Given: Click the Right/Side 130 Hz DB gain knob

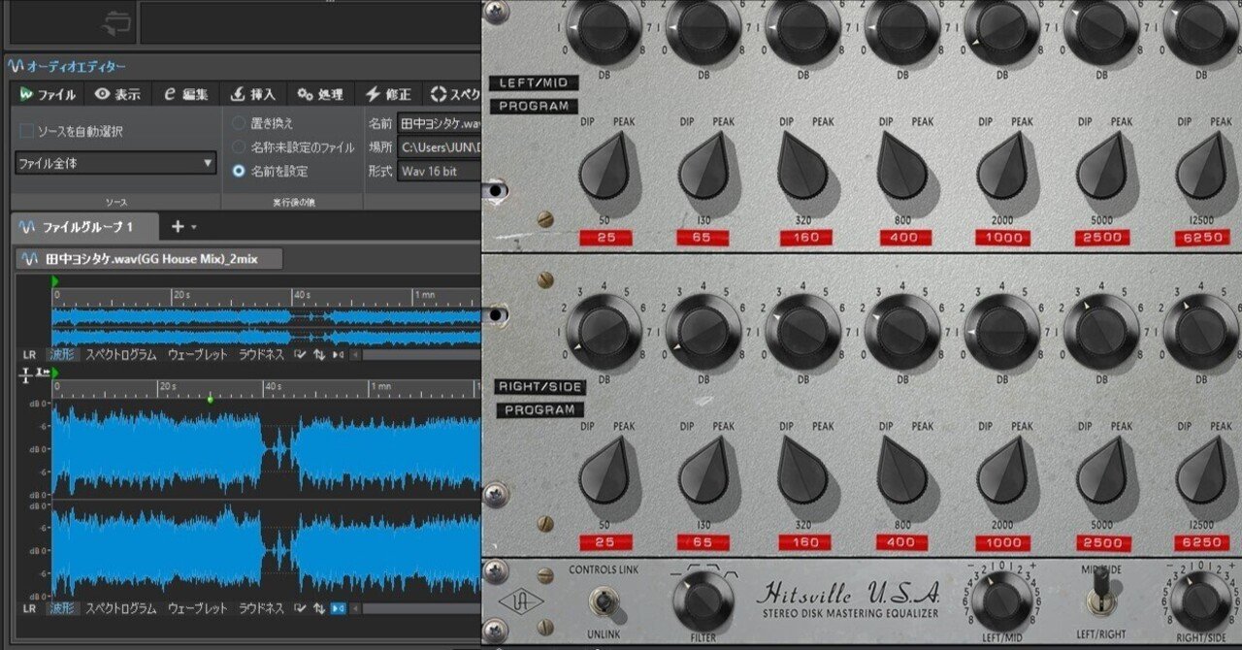Looking at the screenshot, I should [704, 331].
